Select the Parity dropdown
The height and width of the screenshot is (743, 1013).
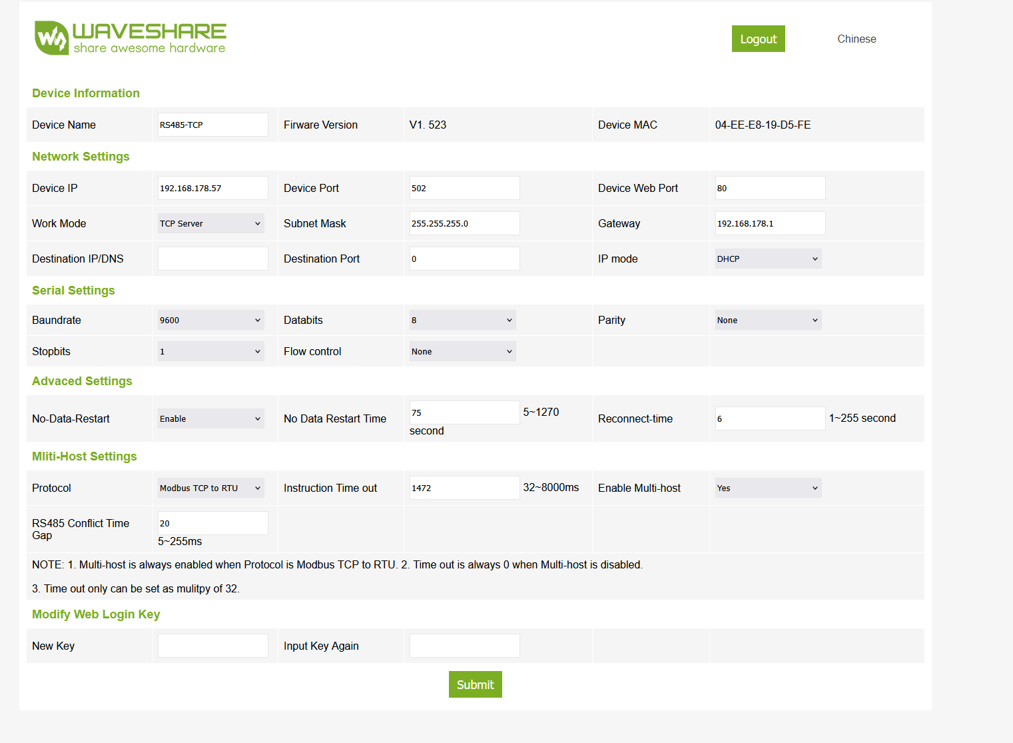pos(769,320)
